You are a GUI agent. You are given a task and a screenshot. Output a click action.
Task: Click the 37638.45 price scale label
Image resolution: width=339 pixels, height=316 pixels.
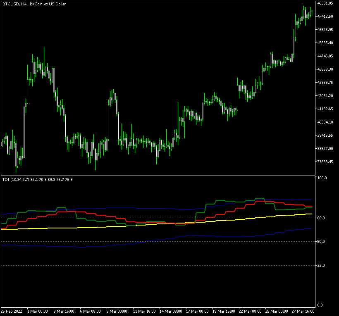pos(326,162)
